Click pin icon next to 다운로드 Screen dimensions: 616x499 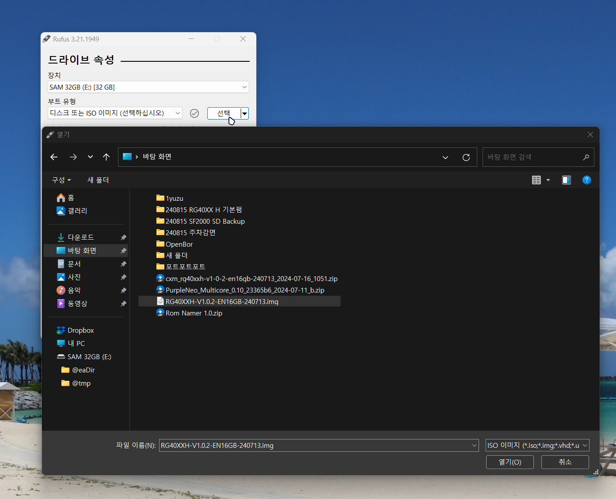pyautogui.click(x=123, y=237)
